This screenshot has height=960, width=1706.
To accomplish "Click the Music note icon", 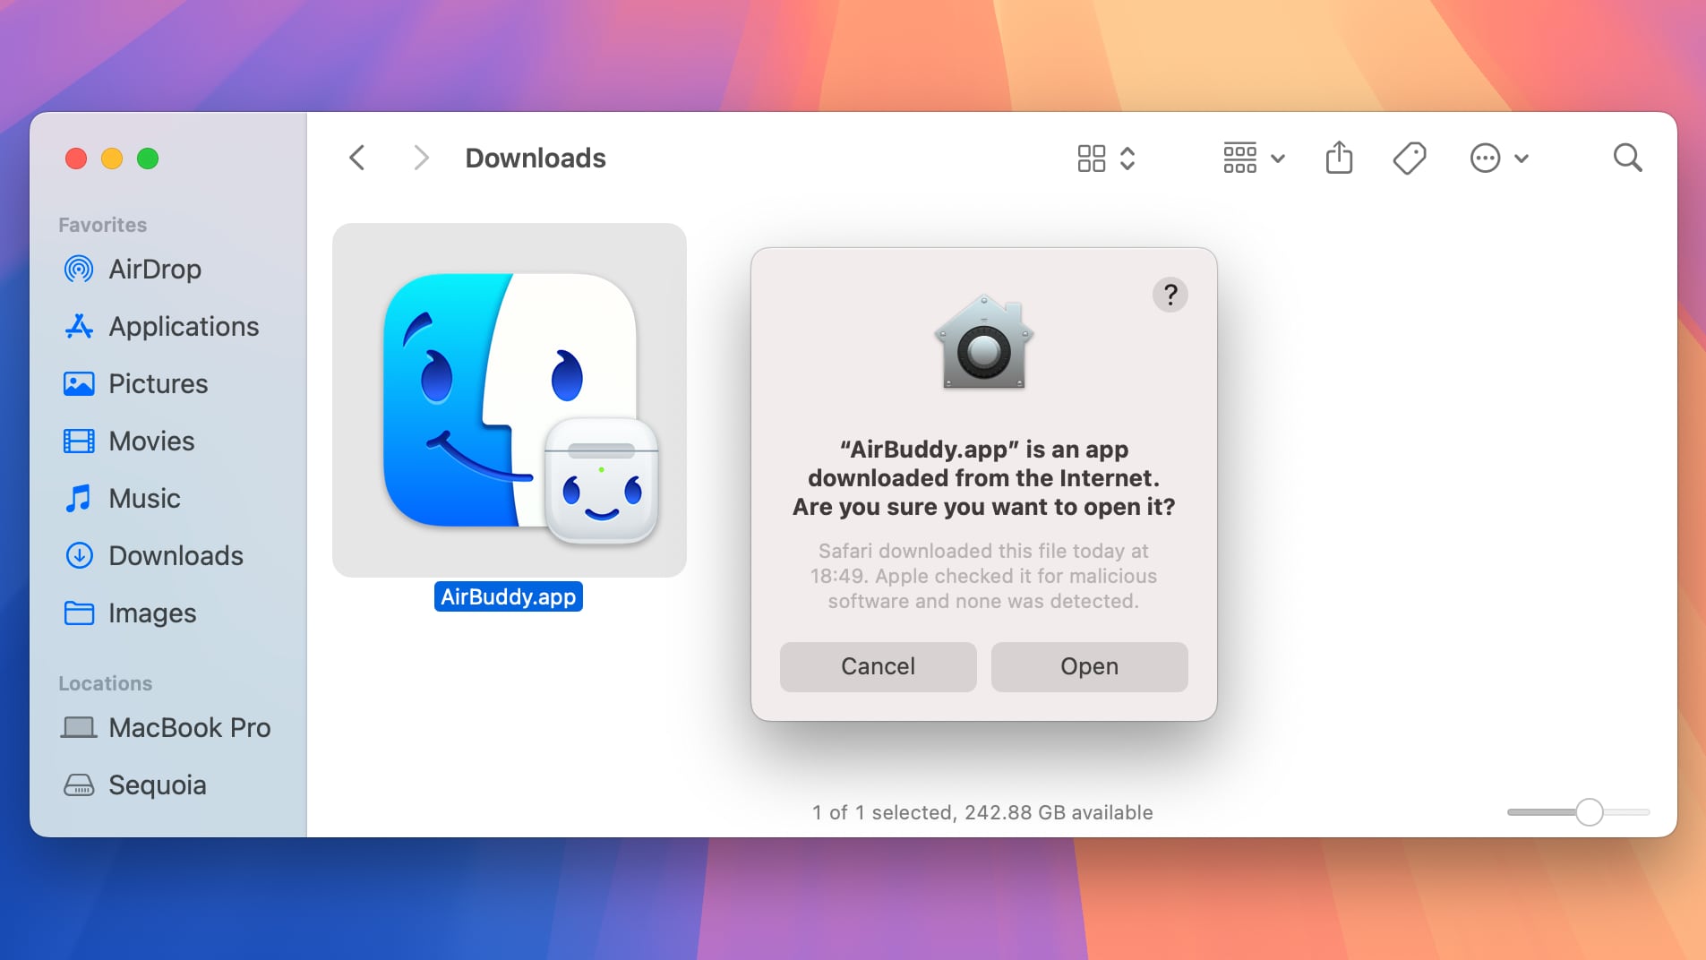I will [79, 498].
